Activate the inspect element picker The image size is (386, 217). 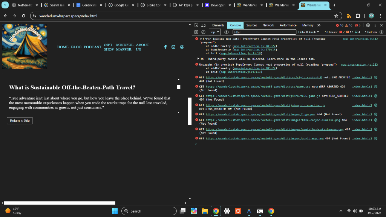pos(196,25)
